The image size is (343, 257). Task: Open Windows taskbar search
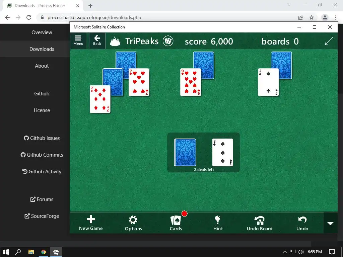click(x=18, y=252)
